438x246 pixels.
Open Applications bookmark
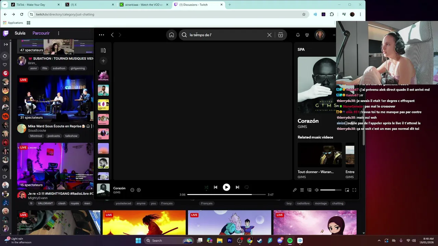13,23
